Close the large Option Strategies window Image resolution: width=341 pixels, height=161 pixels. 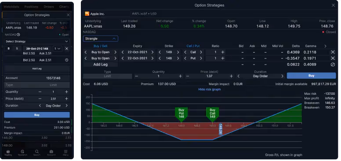point(333,5)
